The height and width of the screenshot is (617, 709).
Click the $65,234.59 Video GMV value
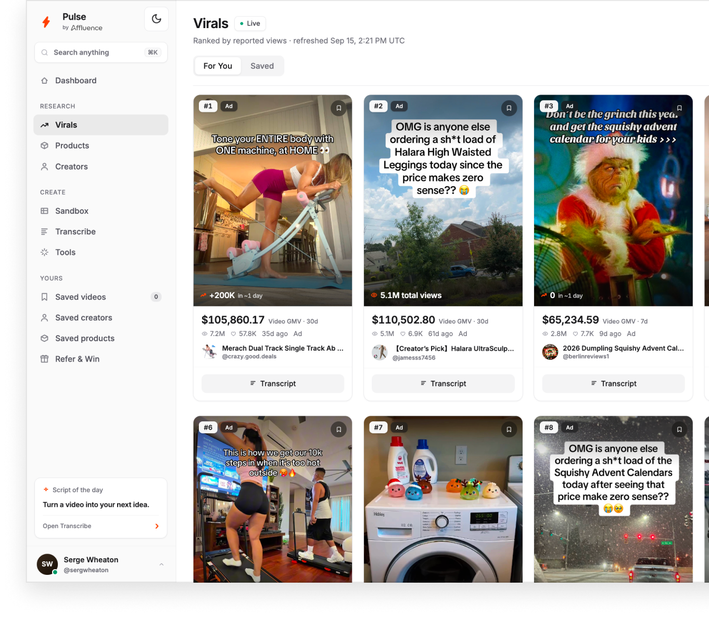coord(571,320)
